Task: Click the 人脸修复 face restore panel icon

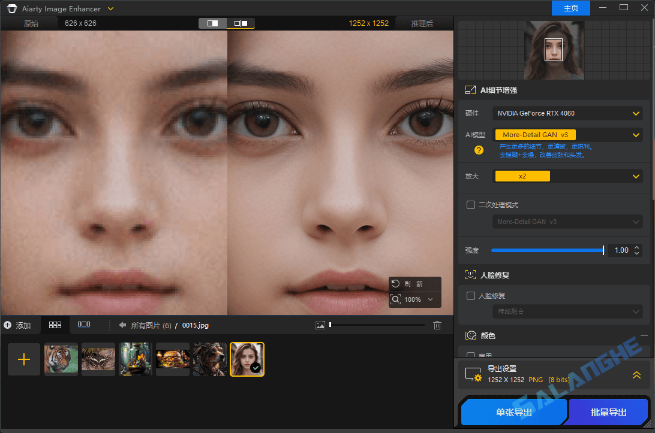Action: click(x=471, y=275)
